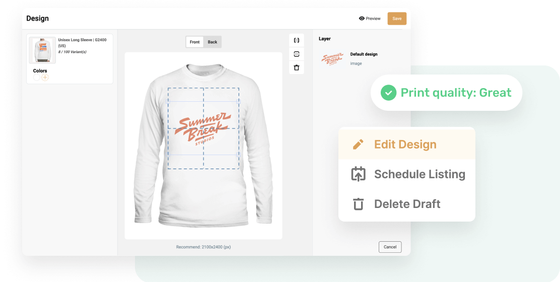Switch to the Front view
560x282 pixels.
point(195,42)
